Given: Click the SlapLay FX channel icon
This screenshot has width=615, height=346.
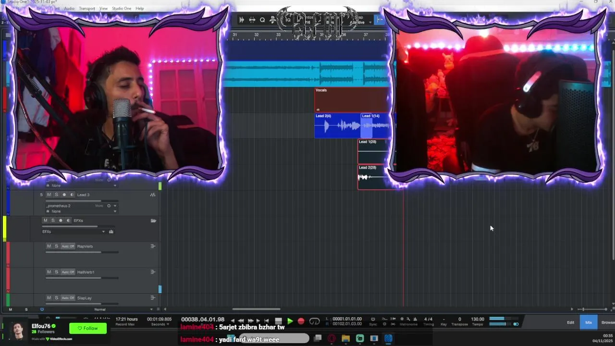Looking at the screenshot, I should pyautogui.click(x=153, y=298).
